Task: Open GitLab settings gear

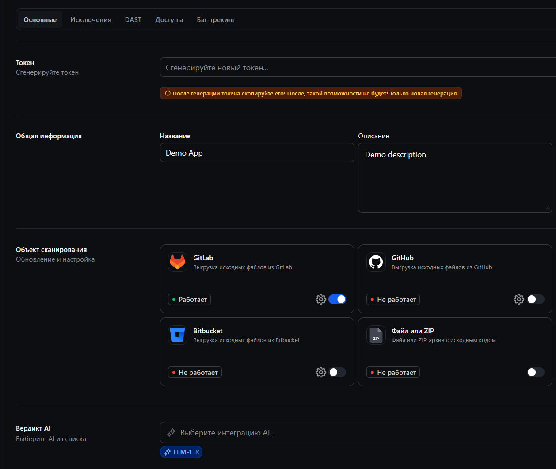Action: pos(321,299)
